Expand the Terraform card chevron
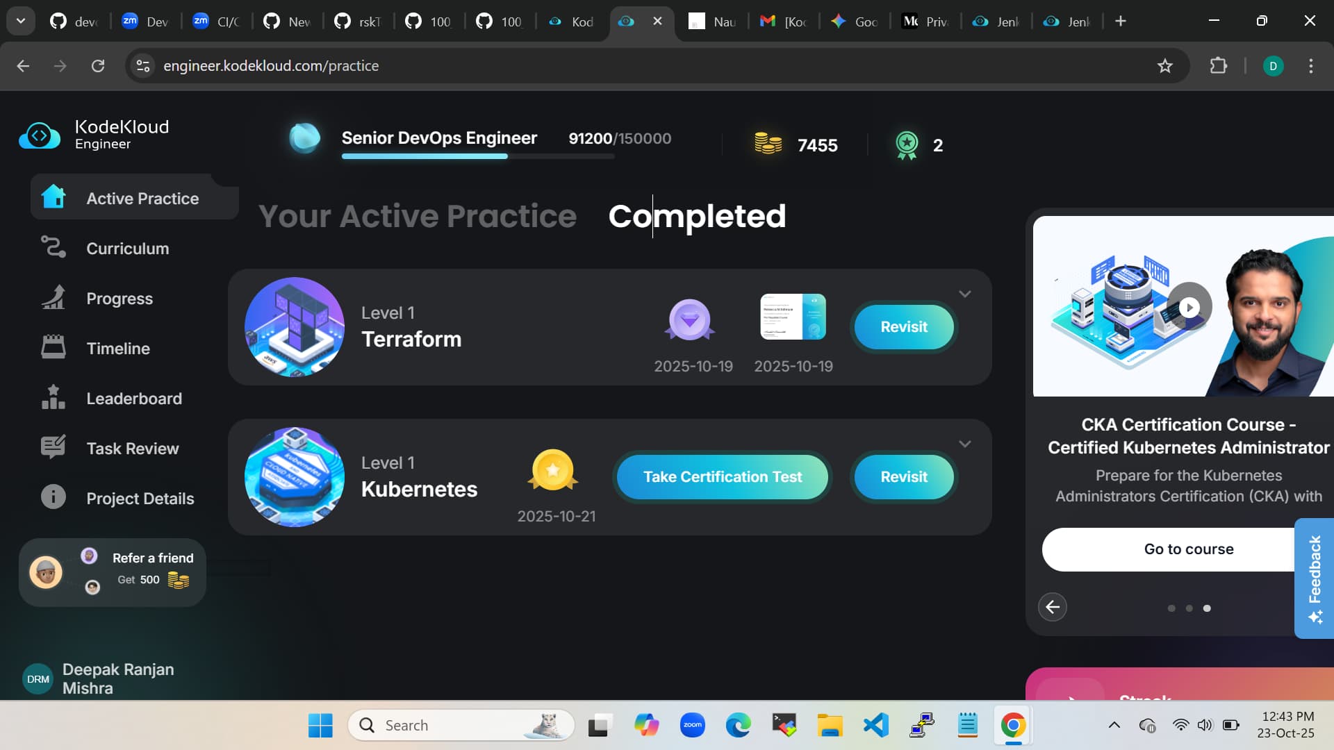Image resolution: width=1334 pixels, height=750 pixels. point(964,294)
